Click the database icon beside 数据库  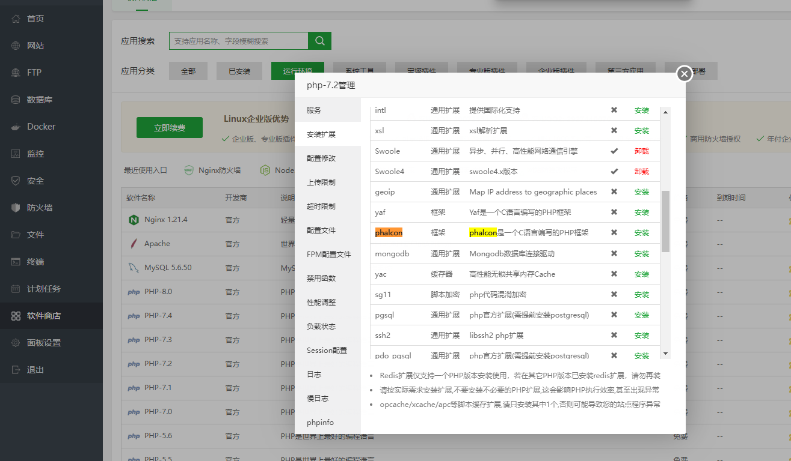click(16, 100)
